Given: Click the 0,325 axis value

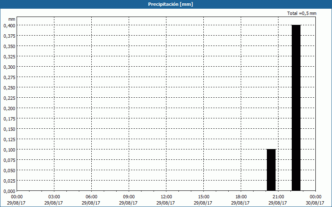Looking at the screenshot, I should coord(9,57).
